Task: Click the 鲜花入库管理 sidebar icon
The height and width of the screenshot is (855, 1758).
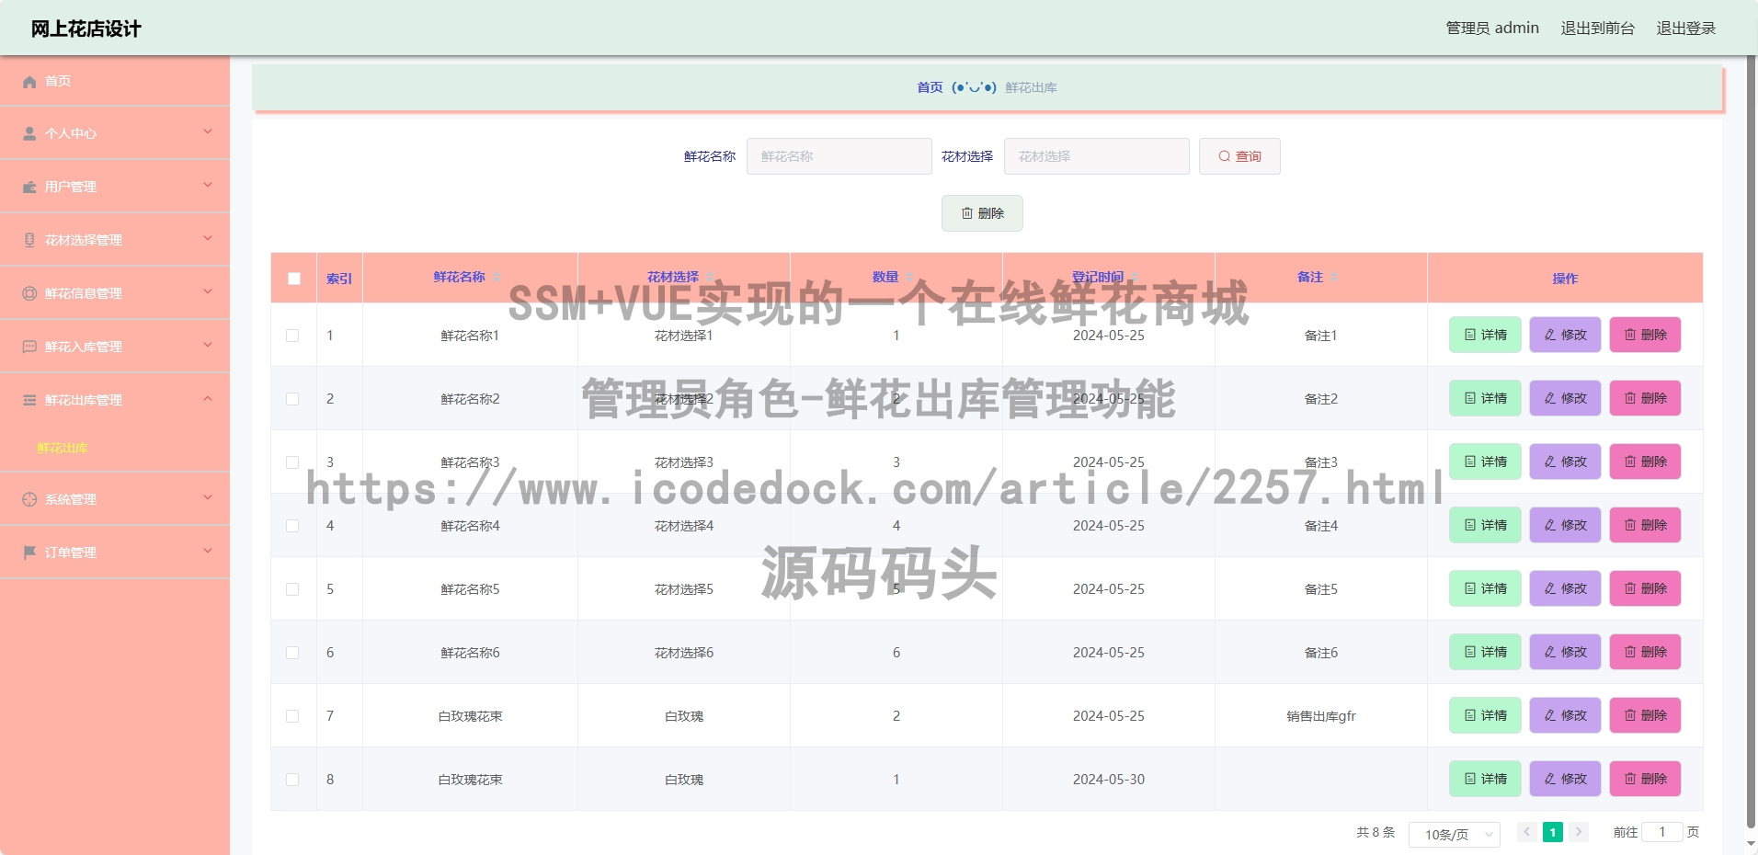Action: pos(29,348)
